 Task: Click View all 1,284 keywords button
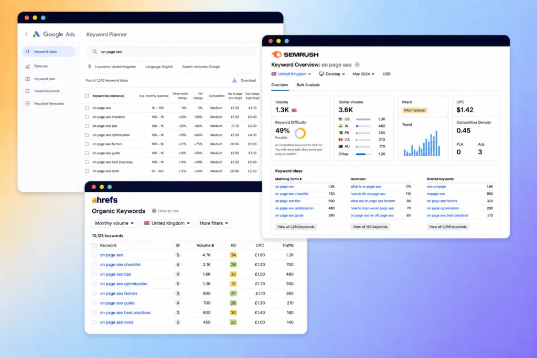point(296,227)
